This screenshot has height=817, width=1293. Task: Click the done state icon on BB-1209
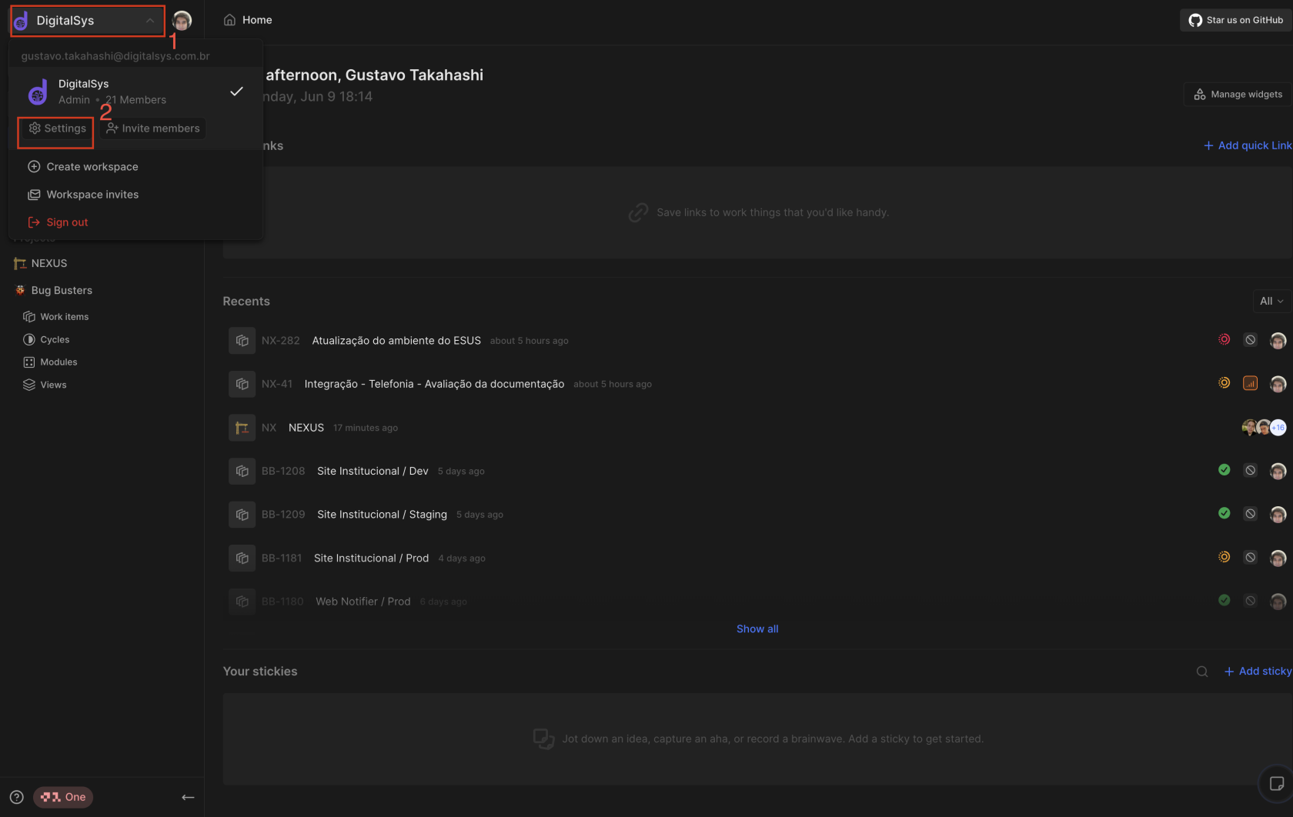tap(1224, 514)
